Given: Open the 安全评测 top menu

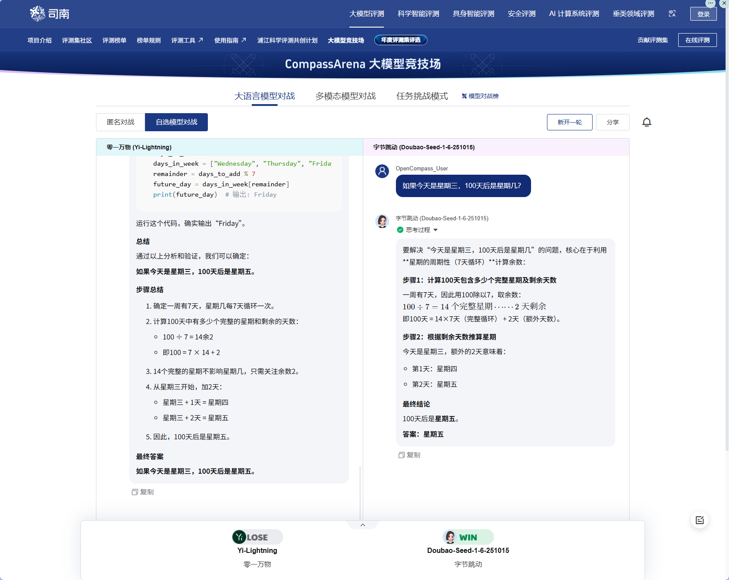Looking at the screenshot, I should point(522,14).
